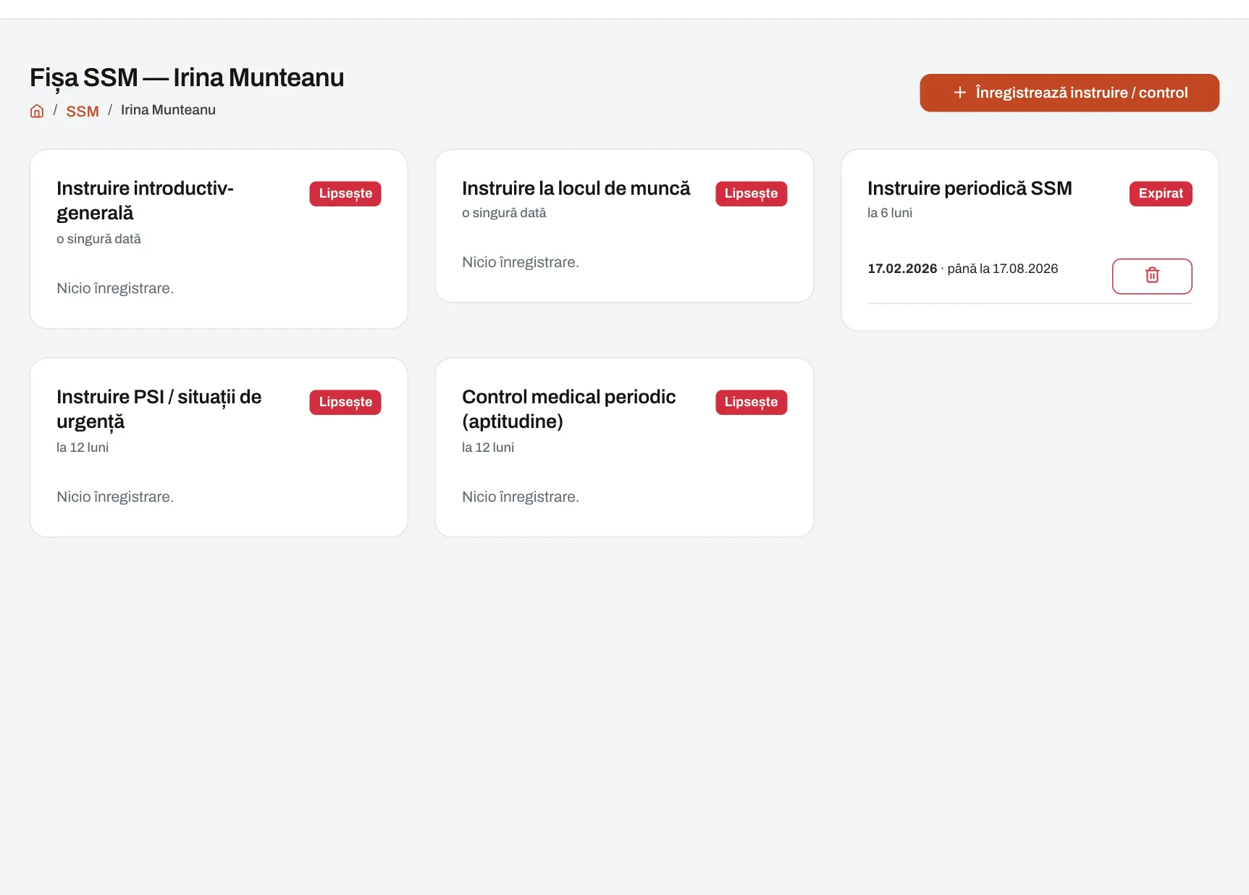Viewport: 1249px width, 895px height.
Task: Click la 12 luni under Instruire PSI
Action: [83, 447]
